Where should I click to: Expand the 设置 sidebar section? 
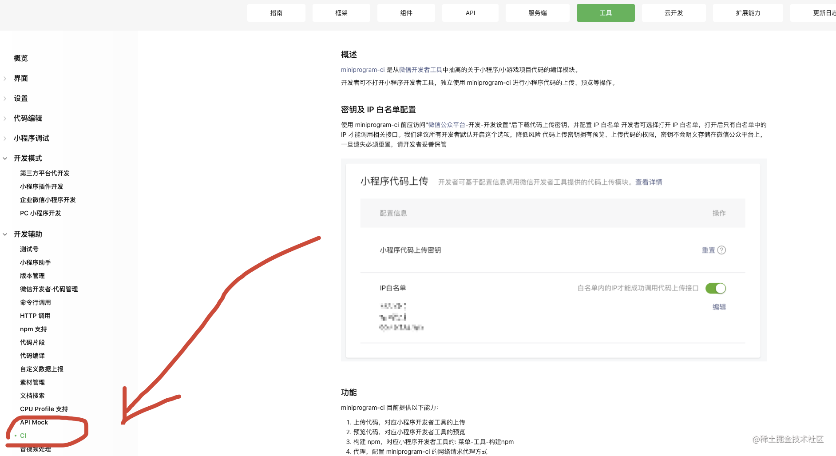click(21, 98)
